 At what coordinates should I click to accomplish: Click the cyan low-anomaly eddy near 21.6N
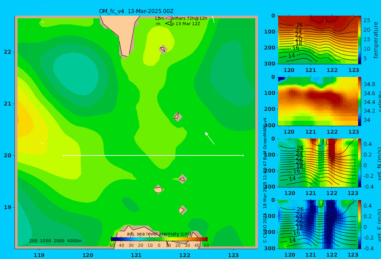[x=76, y=74]
